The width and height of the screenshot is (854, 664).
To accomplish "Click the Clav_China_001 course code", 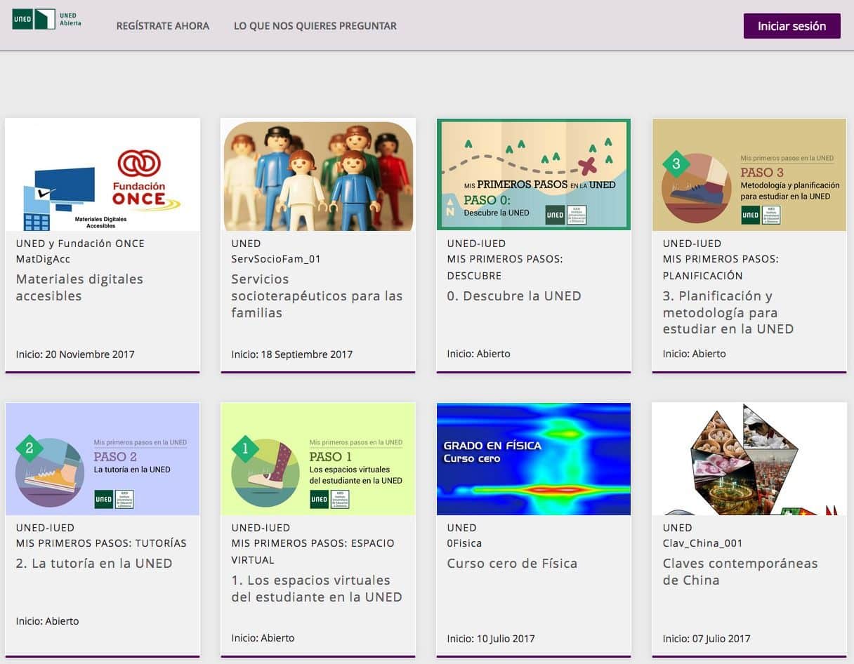I will 702,543.
